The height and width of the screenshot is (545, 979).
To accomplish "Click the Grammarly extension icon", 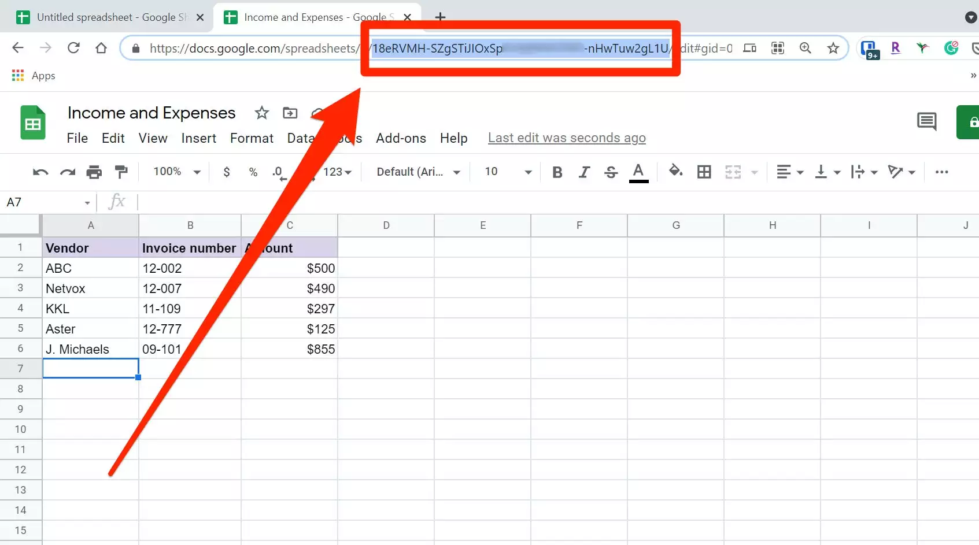I will click(x=951, y=48).
